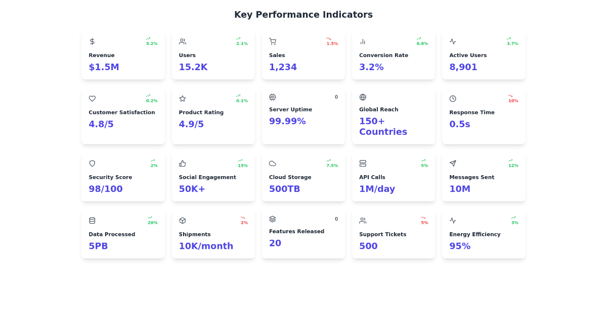The width and height of the screenshot is (607, 318).
Task: Click the bar chart icon for Conversion Rate
Action: pyautogui.click(x=363, y=41)
